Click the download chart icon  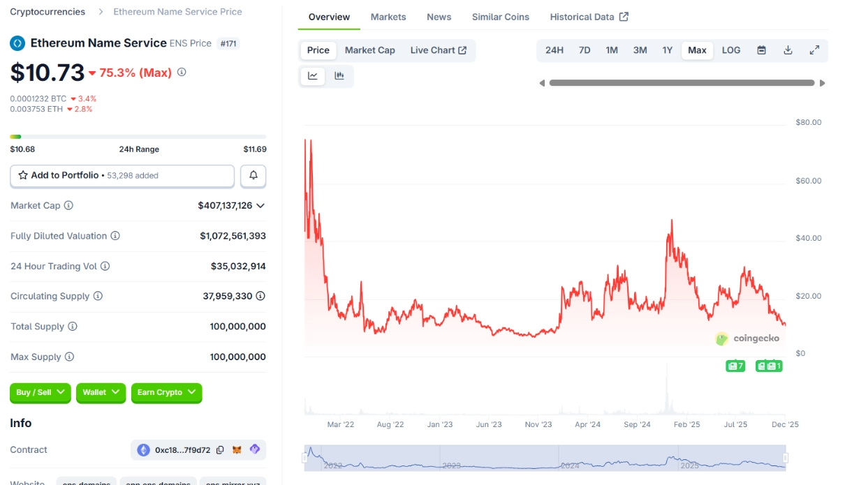[787, 50]
